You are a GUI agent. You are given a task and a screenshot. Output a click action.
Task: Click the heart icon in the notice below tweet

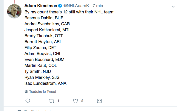click(x=19, y=110)
